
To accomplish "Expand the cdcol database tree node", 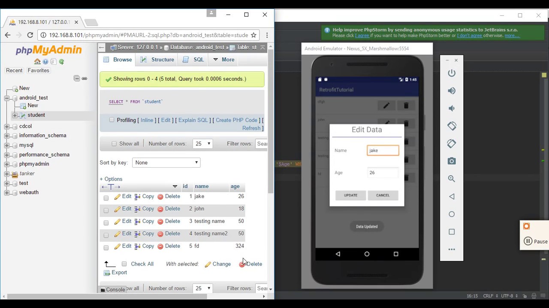I will (x=7, y=126).
